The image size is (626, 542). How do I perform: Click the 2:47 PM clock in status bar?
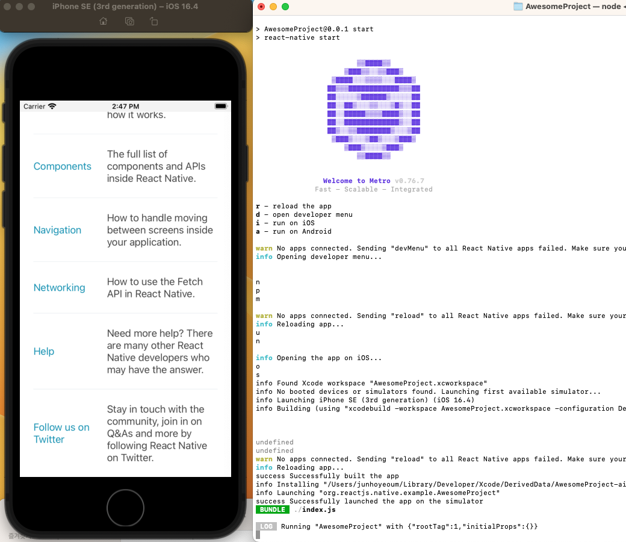[125, 106]
